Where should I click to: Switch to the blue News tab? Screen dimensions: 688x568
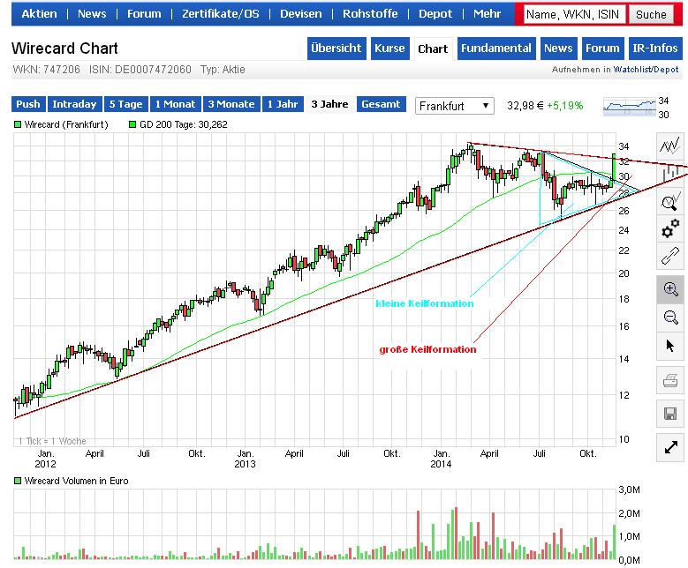click(x=558, y=49)
